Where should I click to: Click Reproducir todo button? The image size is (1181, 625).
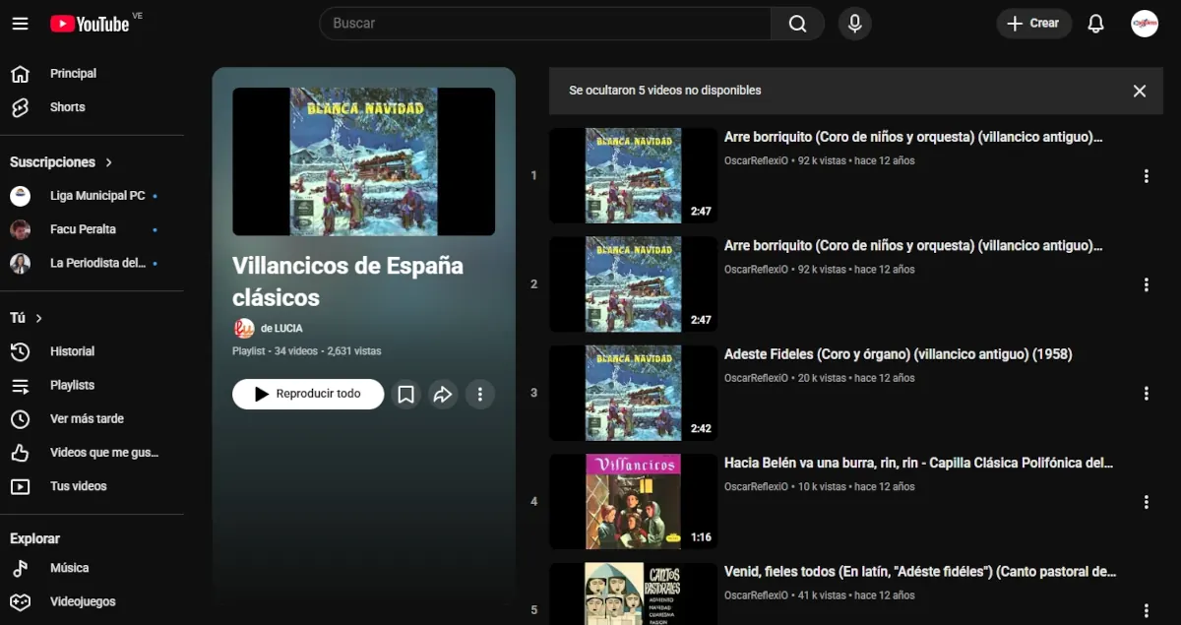[x=308, y=394]
